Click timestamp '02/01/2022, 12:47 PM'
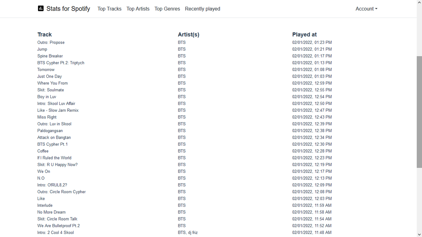The height and width of the screenshot is (237, 422). (312, 110)
